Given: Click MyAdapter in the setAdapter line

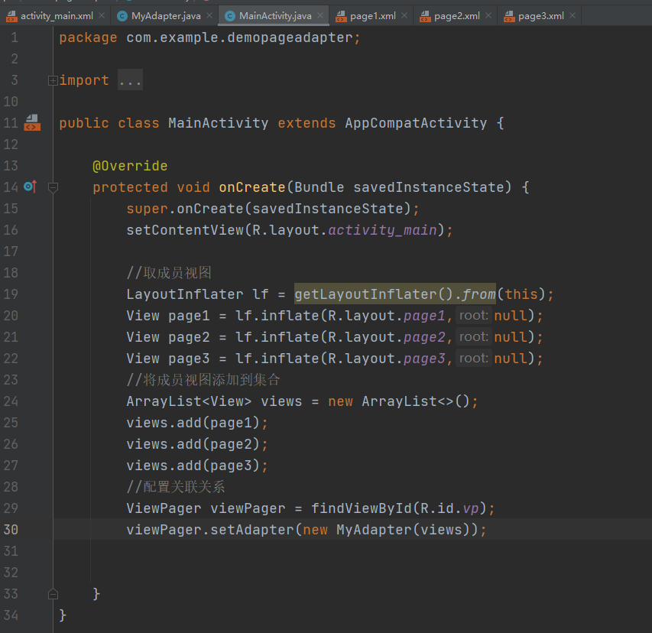Looking at the screenshot, I should (374, 530).
